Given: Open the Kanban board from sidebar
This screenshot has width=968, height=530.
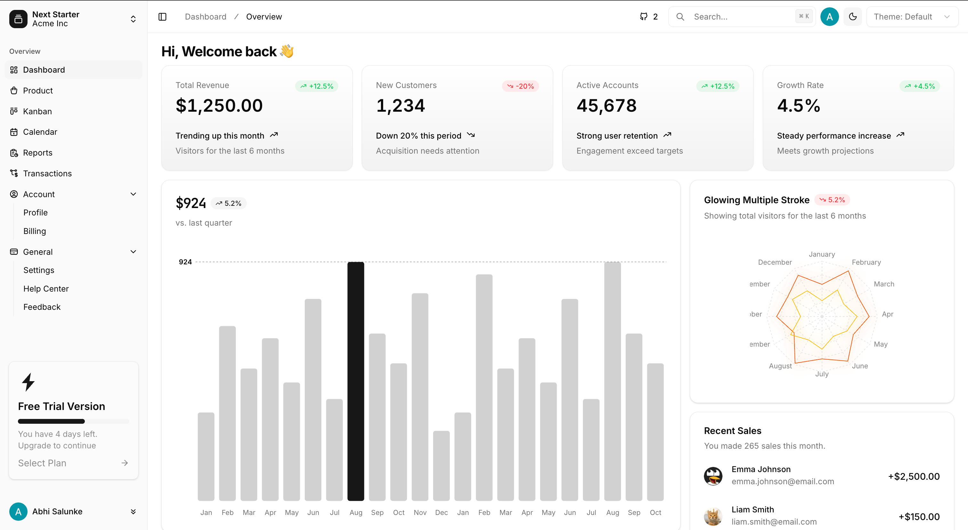Looking at the screenshot, I should tap(37, 111).
